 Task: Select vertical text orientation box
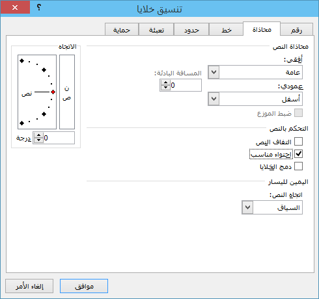(x=67, y=92)
